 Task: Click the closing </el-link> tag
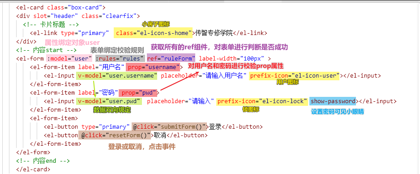[x=250, y=33]
